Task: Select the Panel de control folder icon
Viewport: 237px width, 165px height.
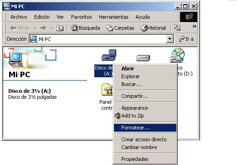Action: [107, 90]
